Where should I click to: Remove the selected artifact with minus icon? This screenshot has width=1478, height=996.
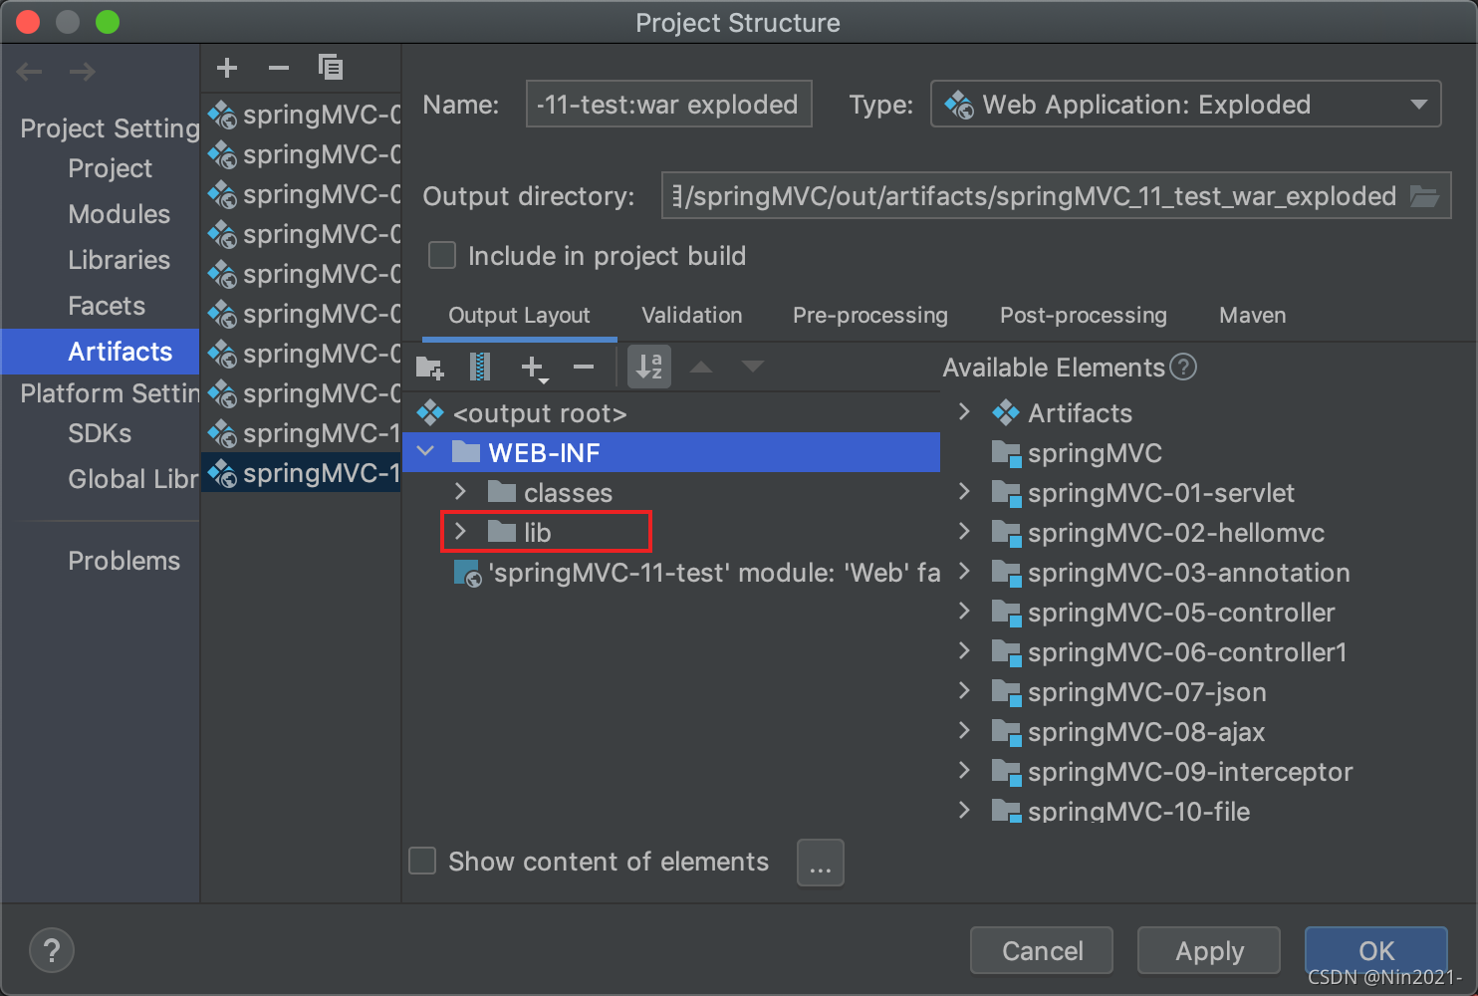click(x=279, y=68)
